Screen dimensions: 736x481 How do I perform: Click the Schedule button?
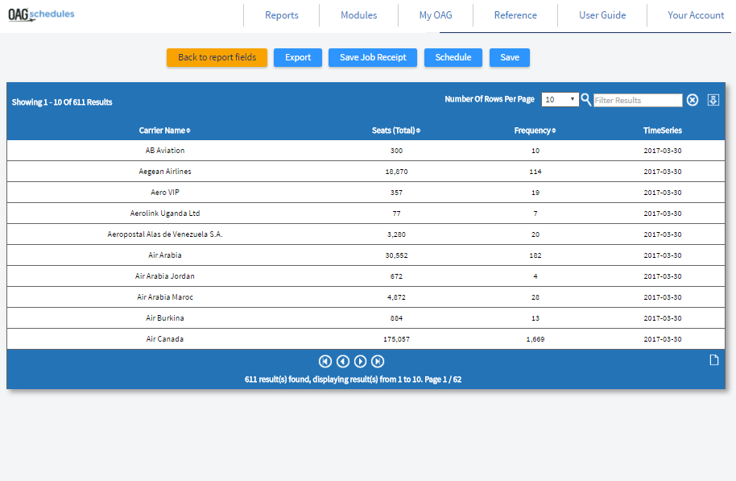pos(453,57)
